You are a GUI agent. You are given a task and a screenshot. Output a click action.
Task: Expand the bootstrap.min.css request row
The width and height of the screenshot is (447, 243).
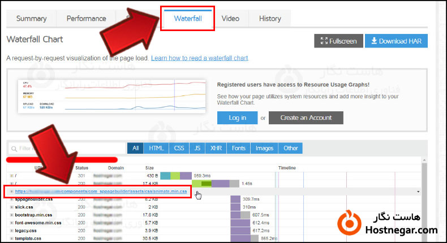pos(11,215)
